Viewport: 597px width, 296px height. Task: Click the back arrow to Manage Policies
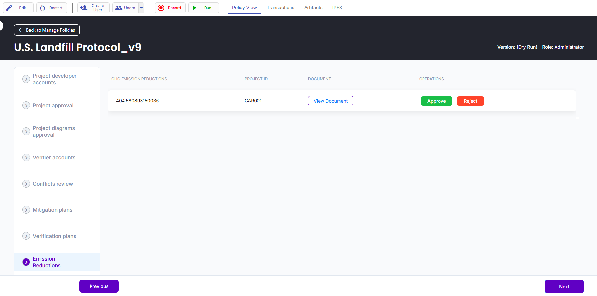pyautogui.click(x=21, y=30)
